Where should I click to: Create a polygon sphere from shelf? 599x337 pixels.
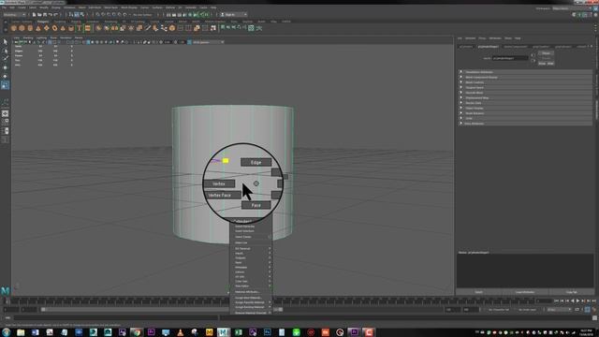click(x=14, y=28)
